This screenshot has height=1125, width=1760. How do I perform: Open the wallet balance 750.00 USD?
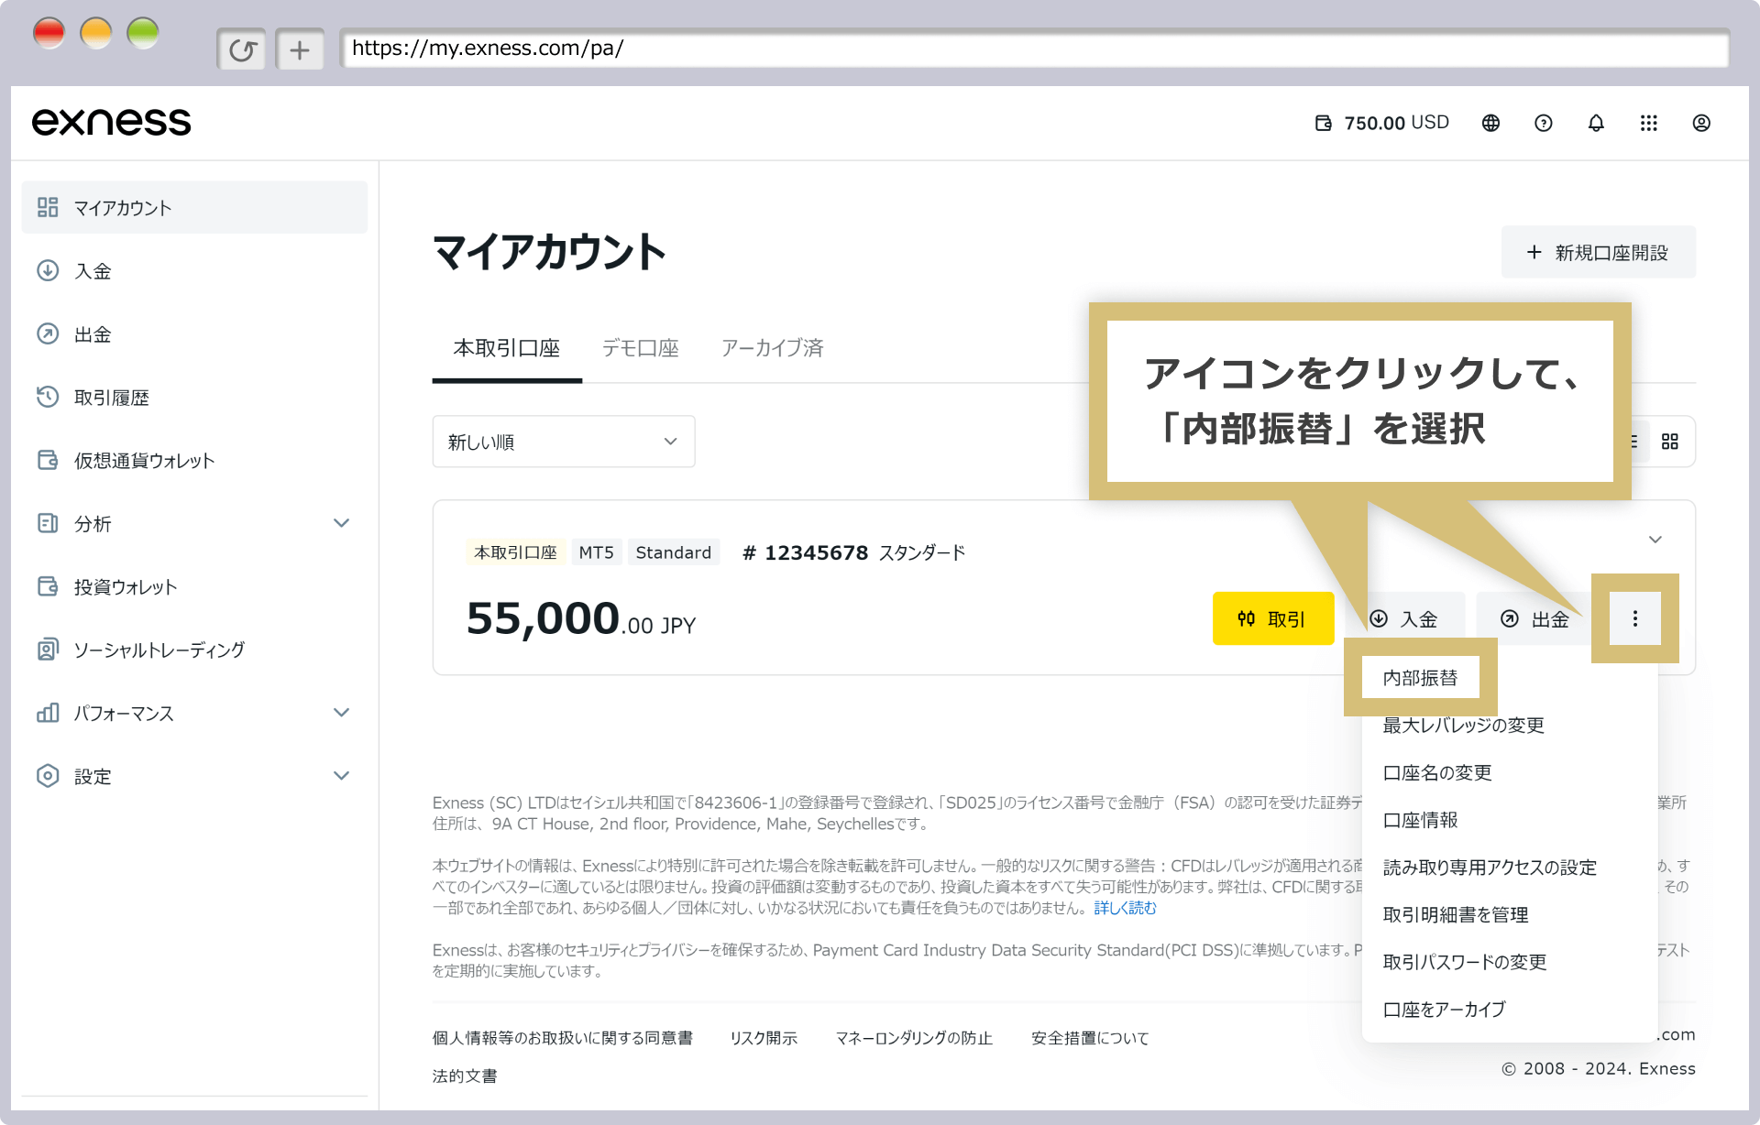pos(1381,123)
